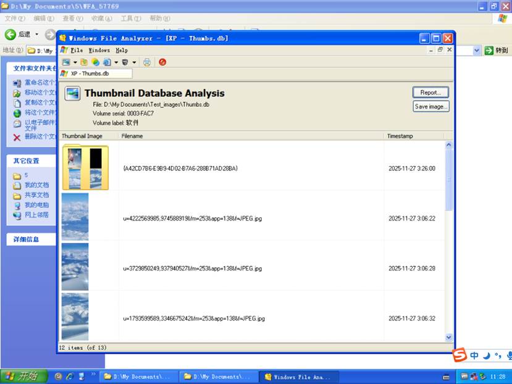Select the folder thumbnail in the first row
The image size is (512, 384).
85,167
